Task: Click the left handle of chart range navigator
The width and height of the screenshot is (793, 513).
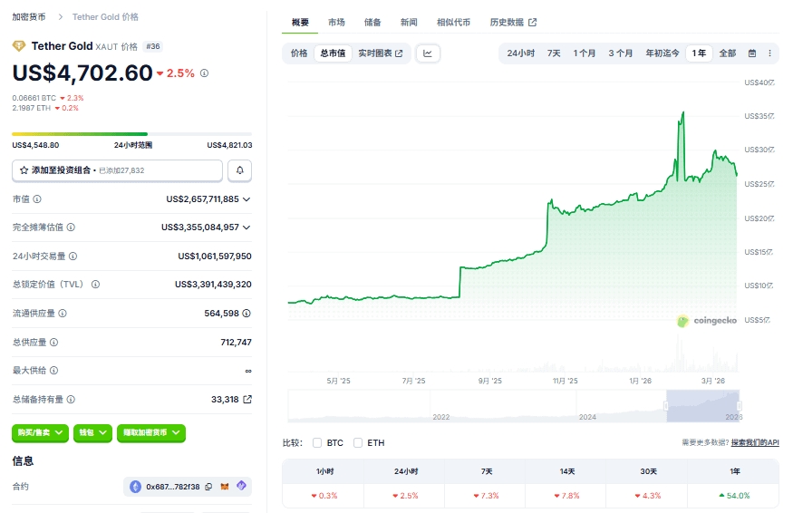Action: 666,406
